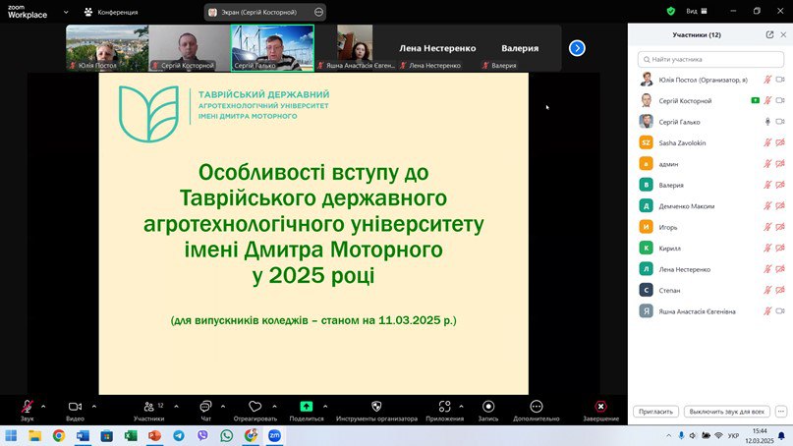The width and height of the screenshot is (793, 446).
Task: Open the Чат panel
Action: click(x=205, y=407)
